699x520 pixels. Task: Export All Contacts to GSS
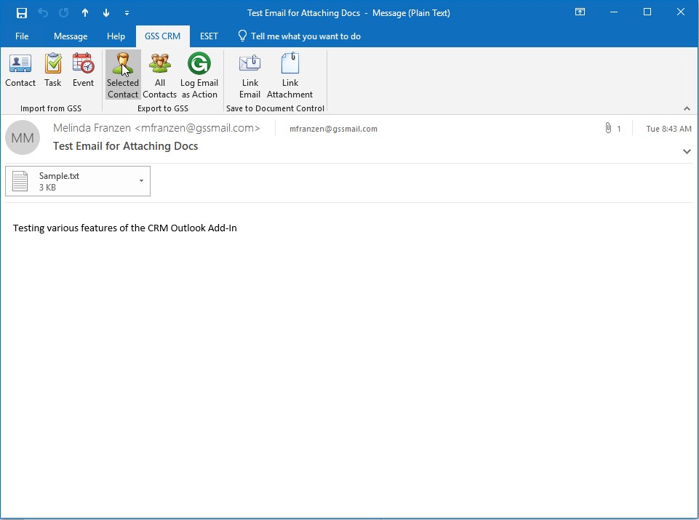159,75
